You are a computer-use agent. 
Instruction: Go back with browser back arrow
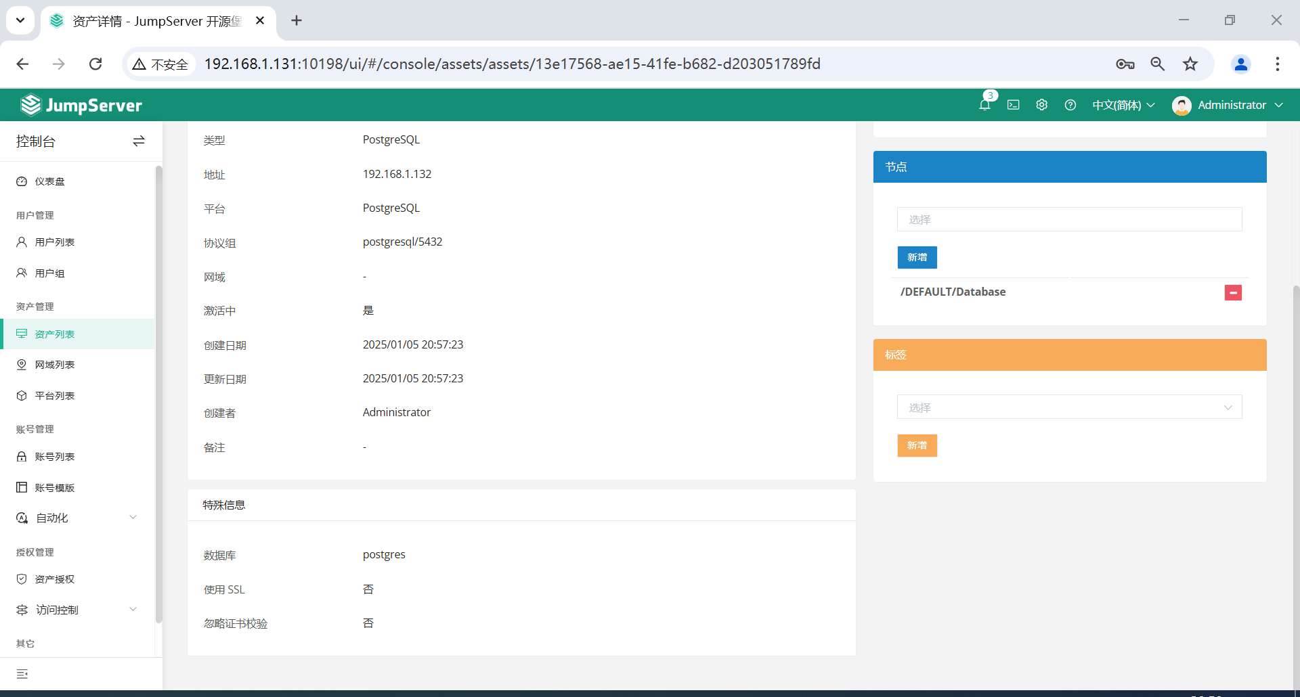22,64
